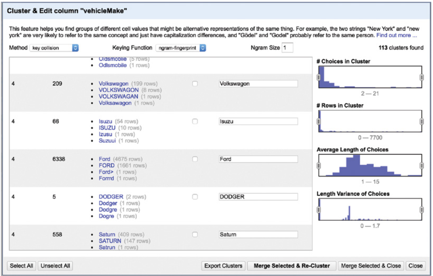Select the Volksawagon value link

pyautogui.click(x=115, y=103)
